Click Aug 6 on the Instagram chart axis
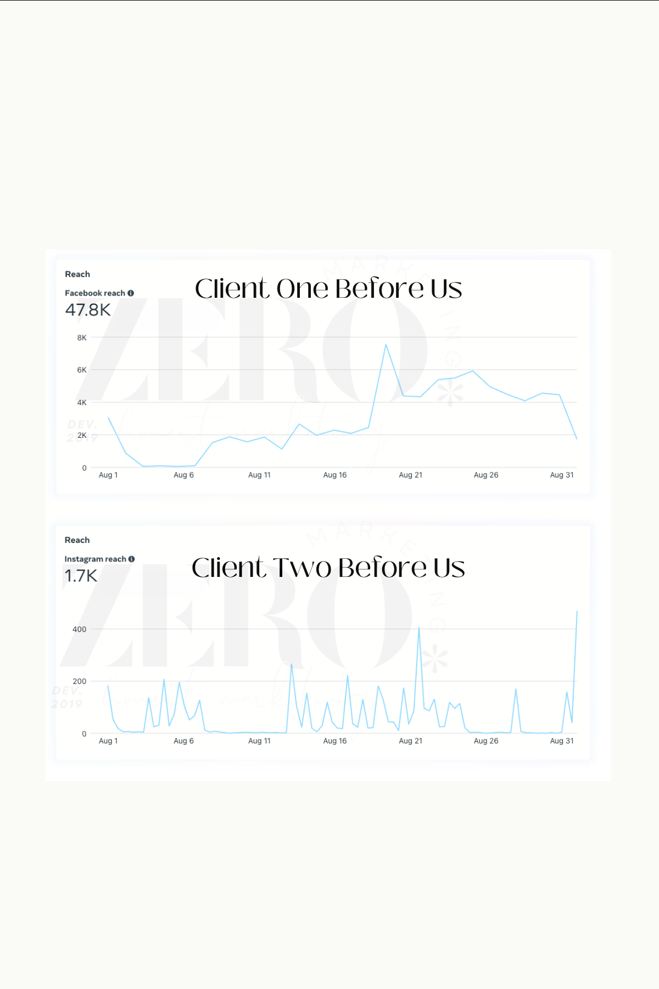659x989 pixels. click(183, 741)
